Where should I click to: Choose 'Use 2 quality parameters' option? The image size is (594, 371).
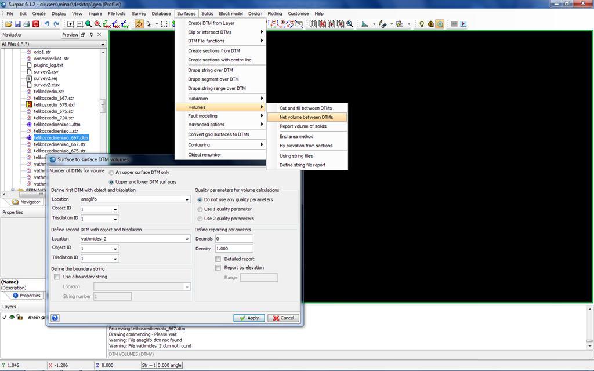(x=200, y=219)
